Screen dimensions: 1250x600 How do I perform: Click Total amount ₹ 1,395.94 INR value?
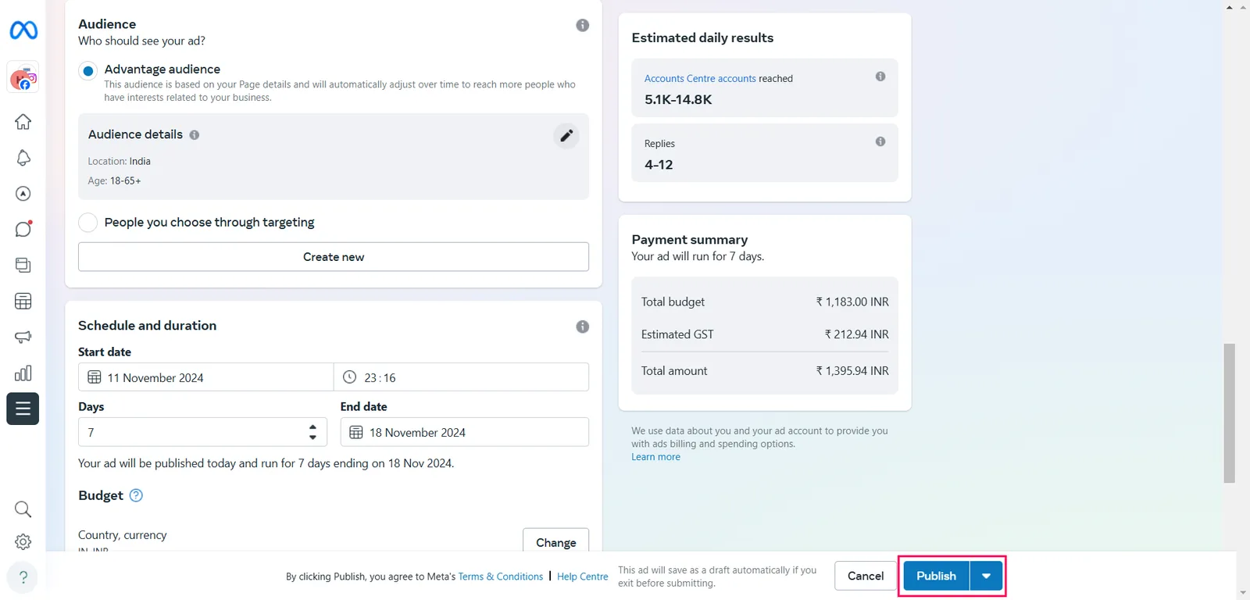pyautogui.click(x=852, y=371)
